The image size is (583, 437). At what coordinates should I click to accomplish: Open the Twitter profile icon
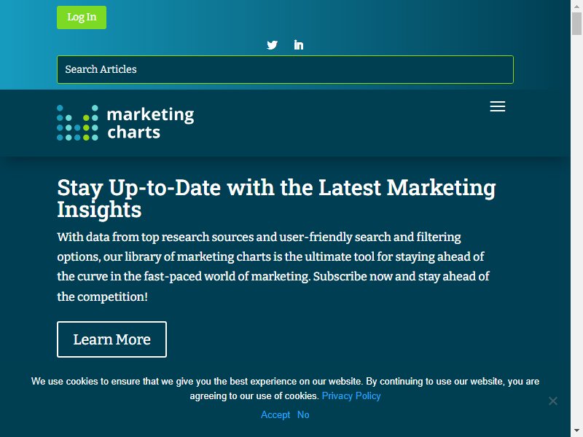point(272,45)
